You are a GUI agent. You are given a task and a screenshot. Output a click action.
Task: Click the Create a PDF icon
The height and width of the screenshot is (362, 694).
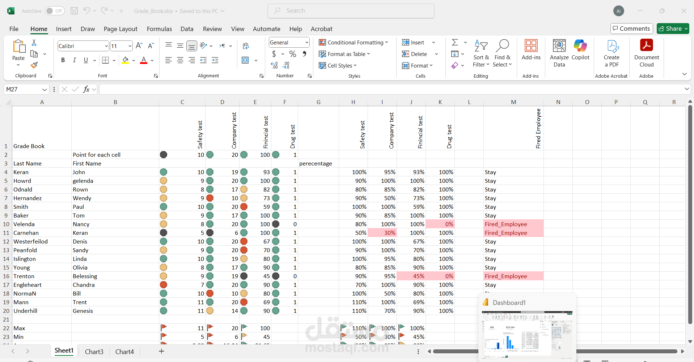[x=612, y=53]
